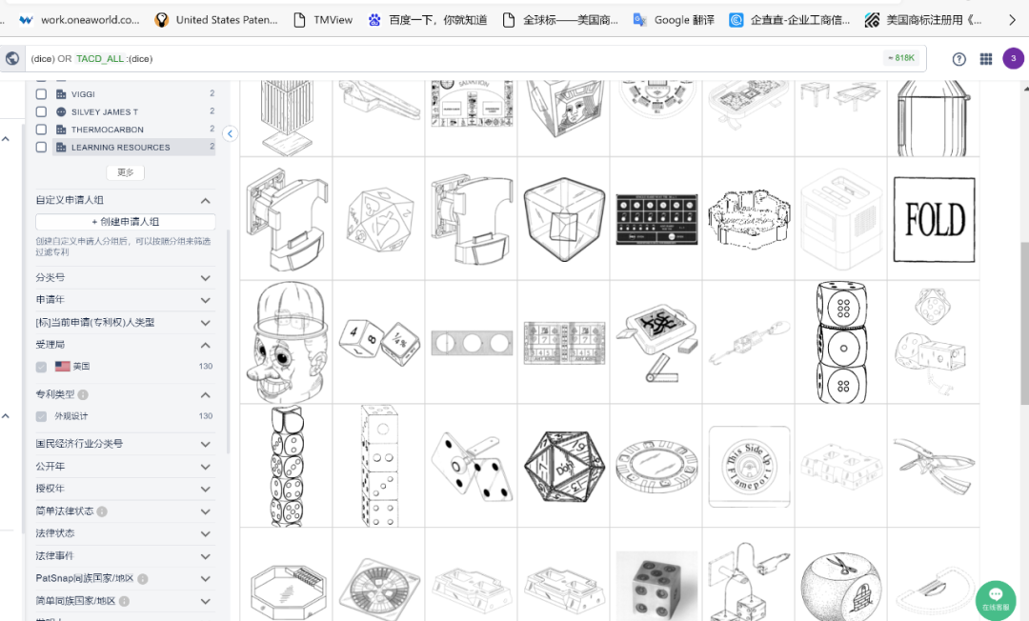
Task: Click the company icon beside VIGGI
Action: 61,94
